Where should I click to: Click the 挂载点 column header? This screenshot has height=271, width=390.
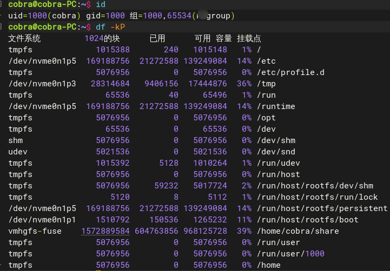[249, 38]
